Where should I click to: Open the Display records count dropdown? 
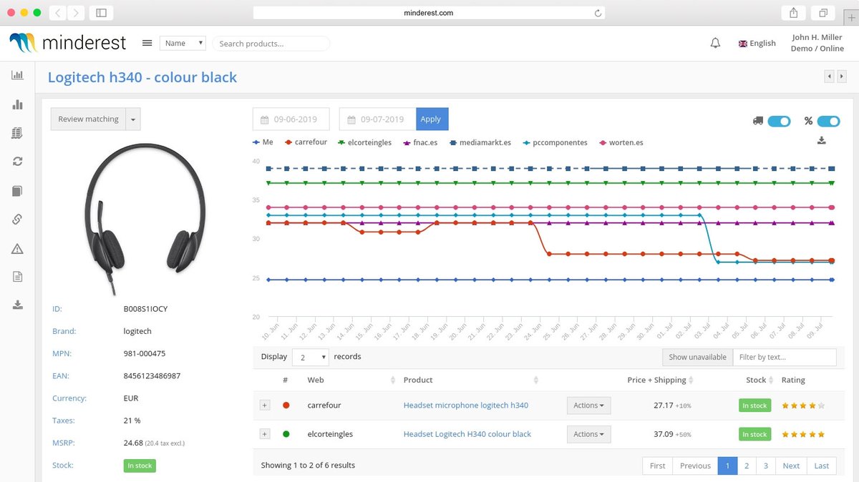point(311,357)
